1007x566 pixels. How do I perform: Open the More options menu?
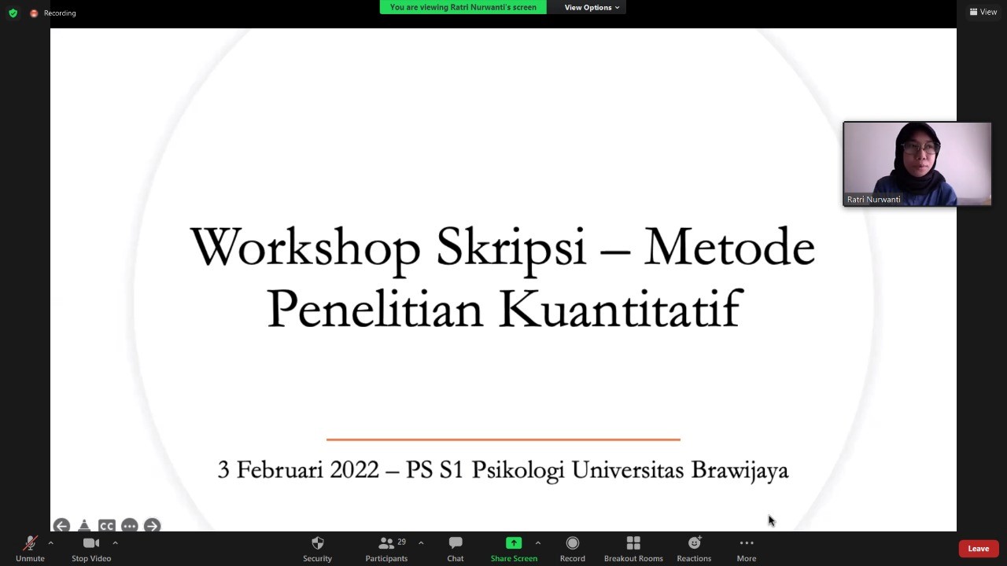click(x=747, y=549)
